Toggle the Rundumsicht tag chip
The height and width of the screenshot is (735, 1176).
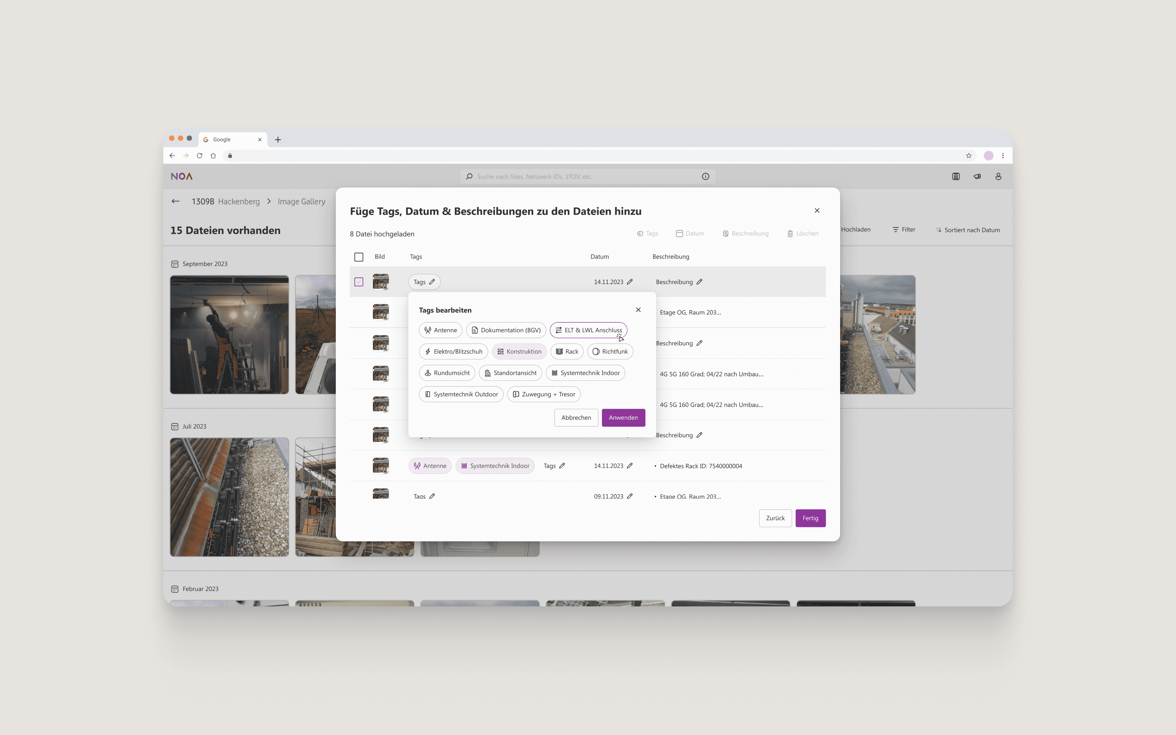click(x=447, y=373)
